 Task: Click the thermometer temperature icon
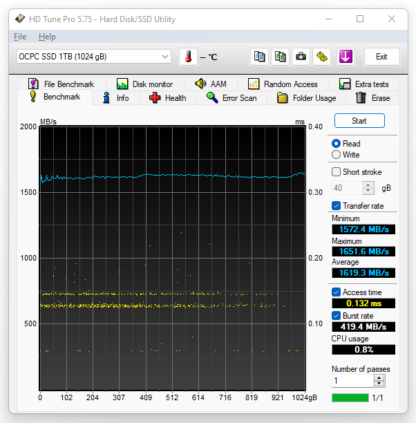click(x=188, y=57)
